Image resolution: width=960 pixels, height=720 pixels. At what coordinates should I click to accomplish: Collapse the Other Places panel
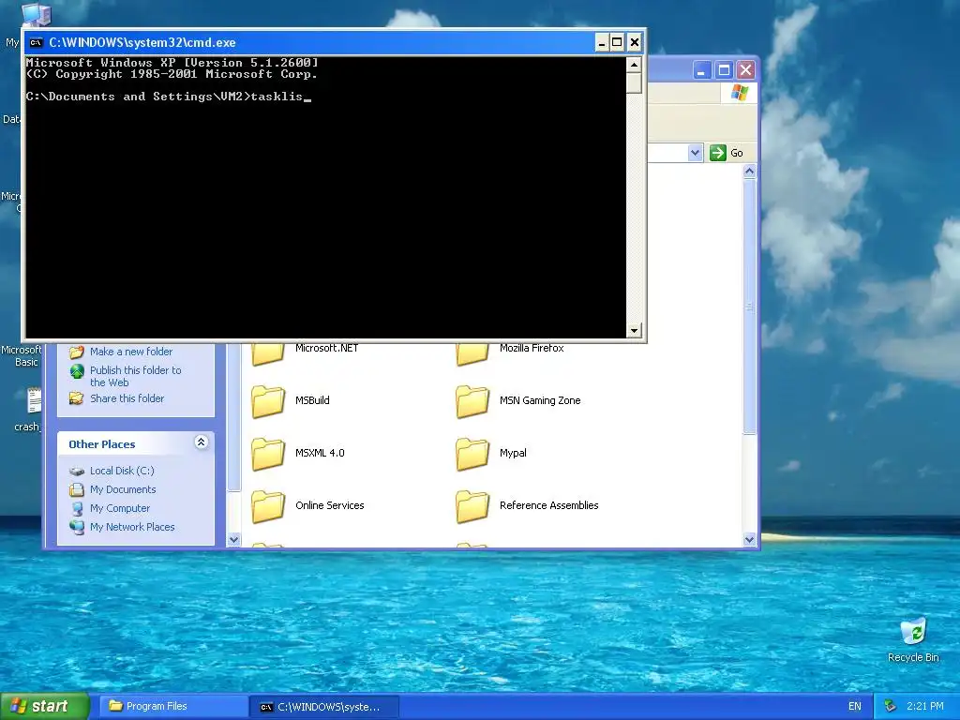point(201,442)
